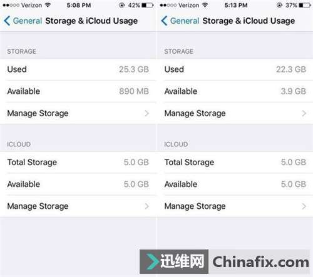Tap the battery icon showing 42%
The height and width of the screenshot is (277, 313).
point(148,5)
